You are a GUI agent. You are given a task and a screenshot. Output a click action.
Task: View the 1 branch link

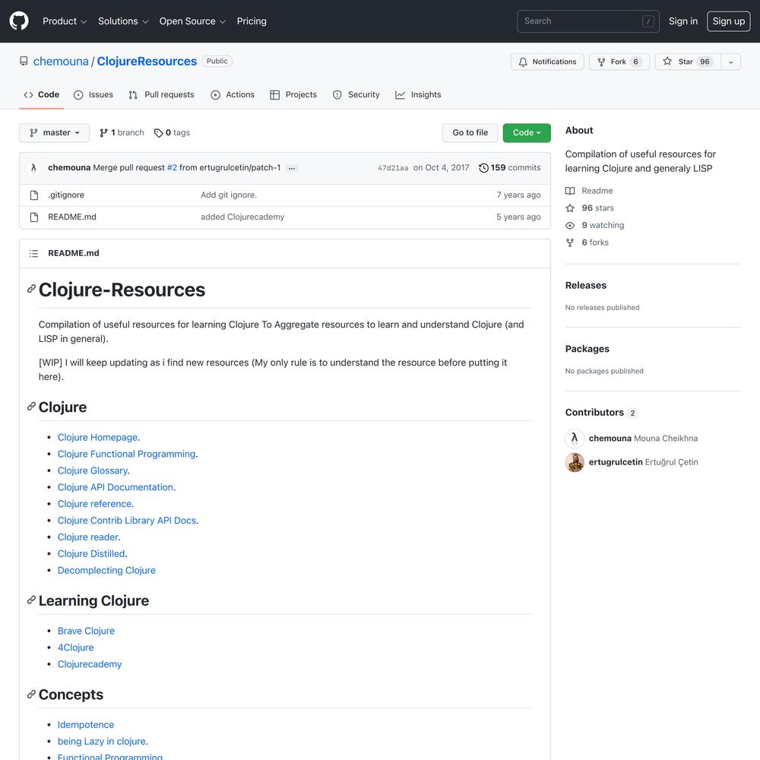tap(122, 133)
